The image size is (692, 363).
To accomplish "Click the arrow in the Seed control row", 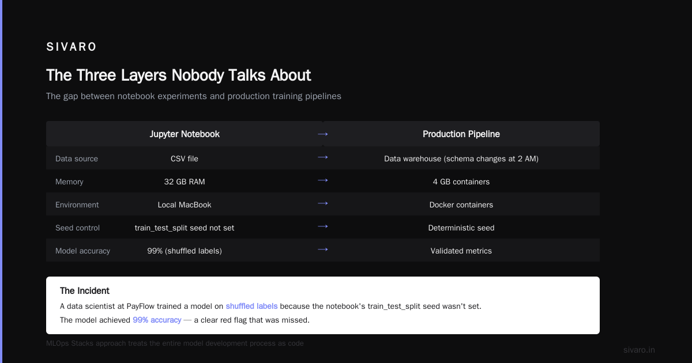I will (323, 226).
